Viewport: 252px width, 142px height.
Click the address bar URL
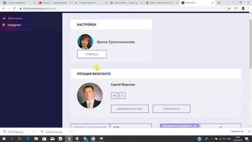39,9
